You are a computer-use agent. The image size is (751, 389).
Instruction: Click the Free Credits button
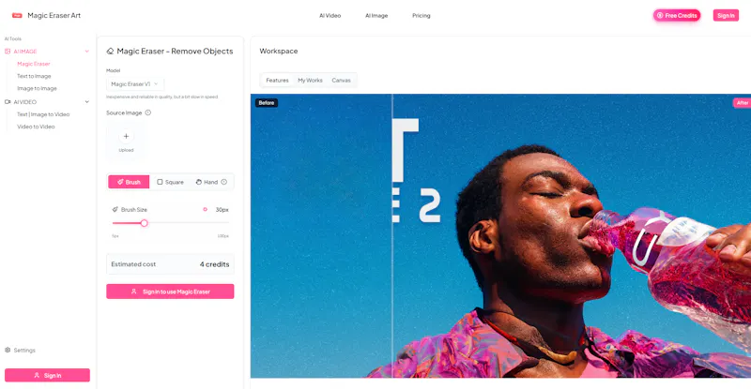[677, 15]
